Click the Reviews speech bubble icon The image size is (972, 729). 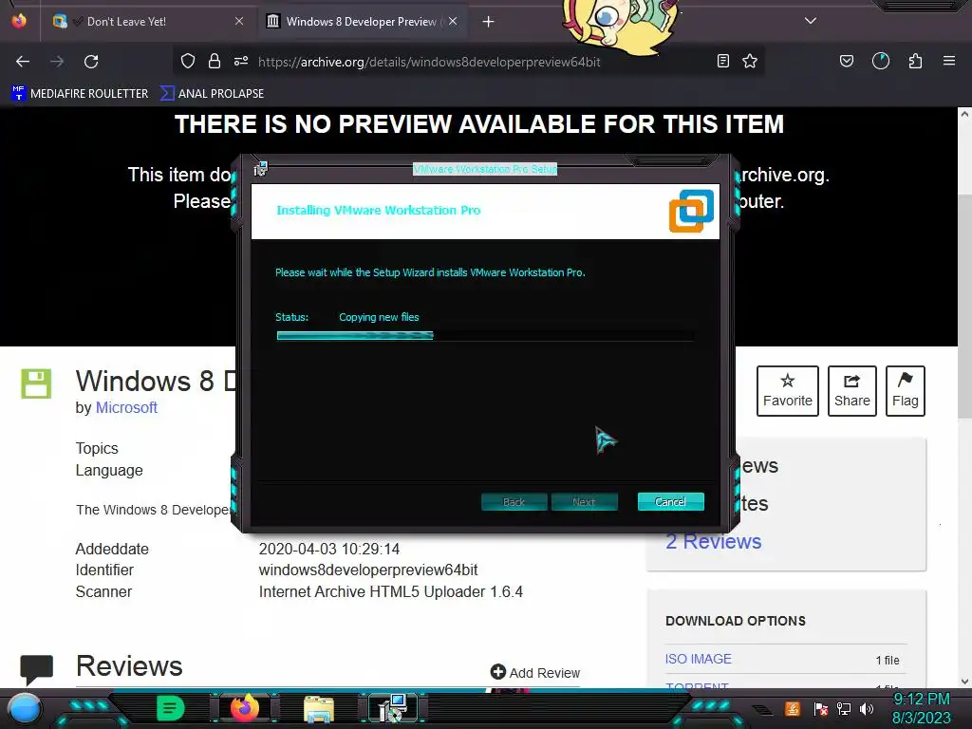tap(37, 669)
